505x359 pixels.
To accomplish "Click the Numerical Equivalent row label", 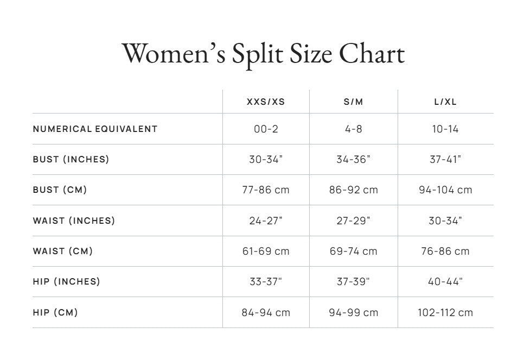I will [x=95, y=129].
